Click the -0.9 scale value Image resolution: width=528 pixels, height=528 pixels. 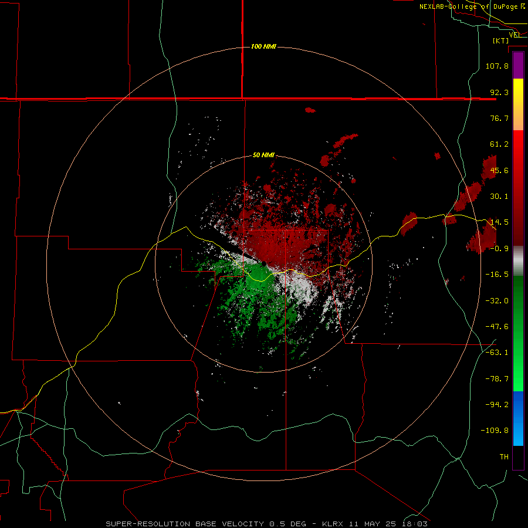coord(499,249)
